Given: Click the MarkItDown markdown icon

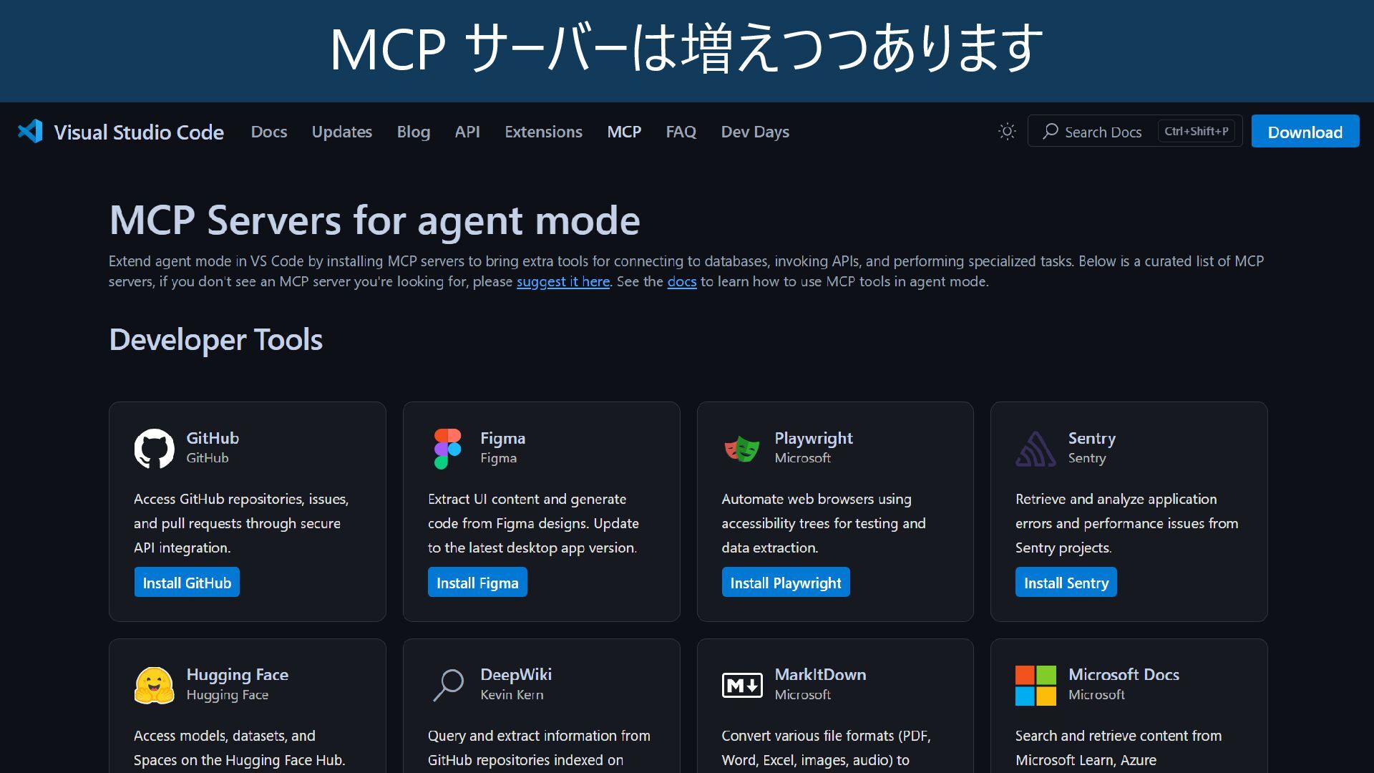Looking at the screenshot, I should click(x=741, y=685).
